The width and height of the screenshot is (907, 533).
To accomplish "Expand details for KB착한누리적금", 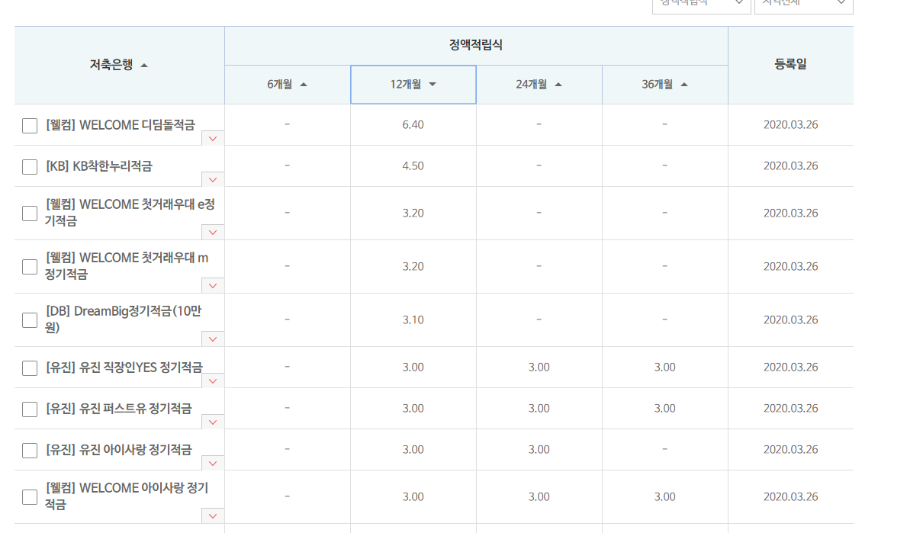I will click(213, 179).
